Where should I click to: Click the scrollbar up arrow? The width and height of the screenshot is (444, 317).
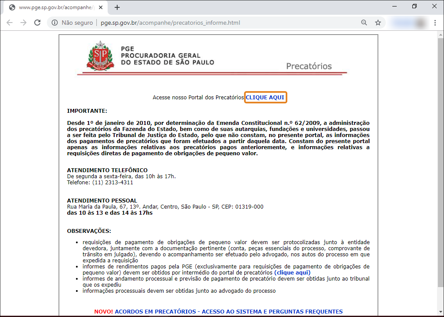click(x=441, y=35)
